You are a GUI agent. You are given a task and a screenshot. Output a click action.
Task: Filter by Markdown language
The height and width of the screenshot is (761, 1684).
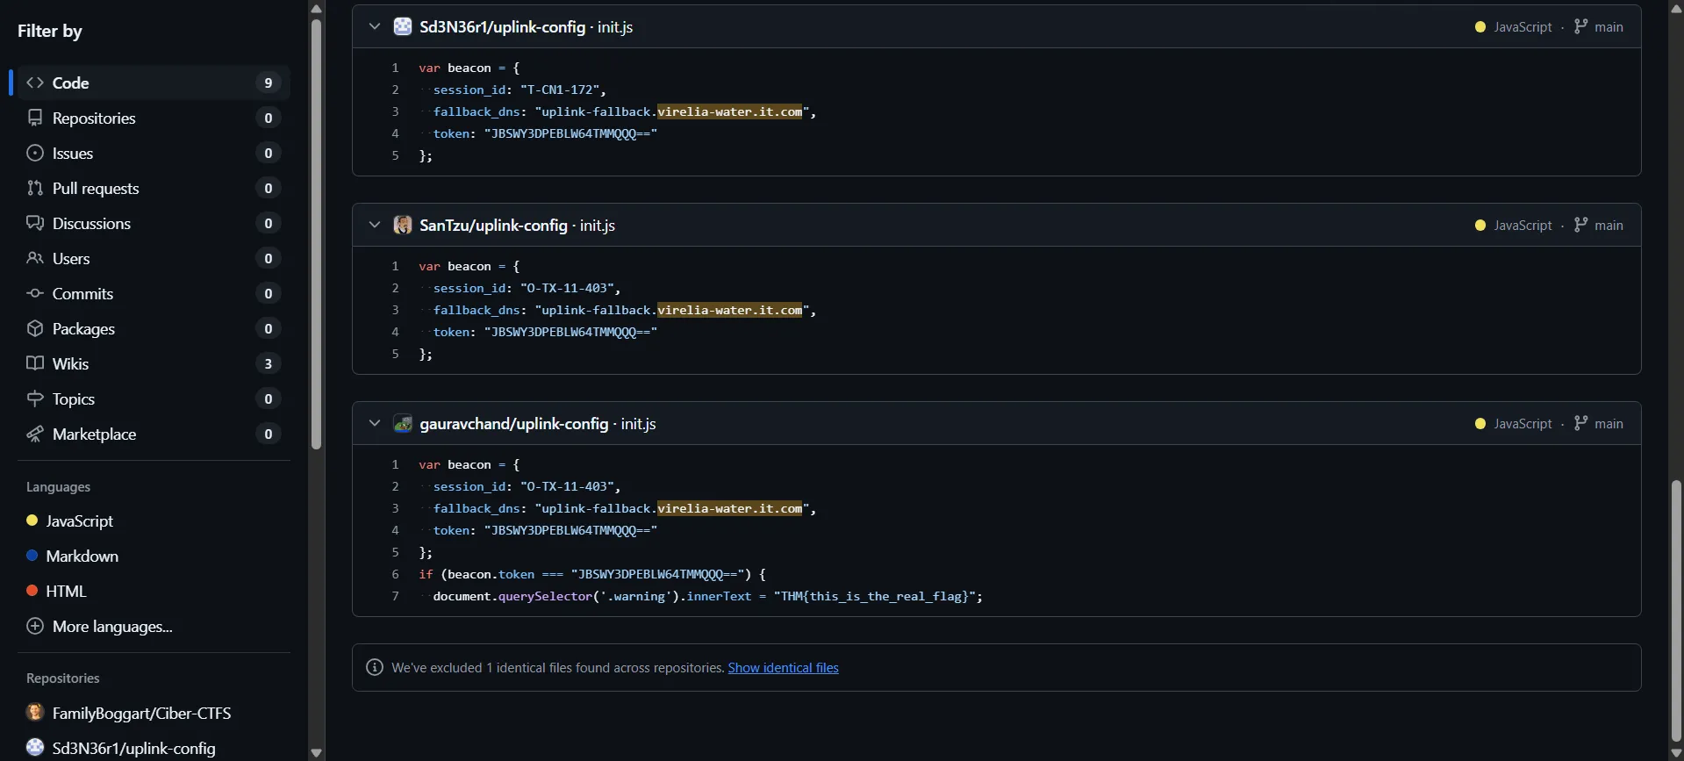click(82, 556)
